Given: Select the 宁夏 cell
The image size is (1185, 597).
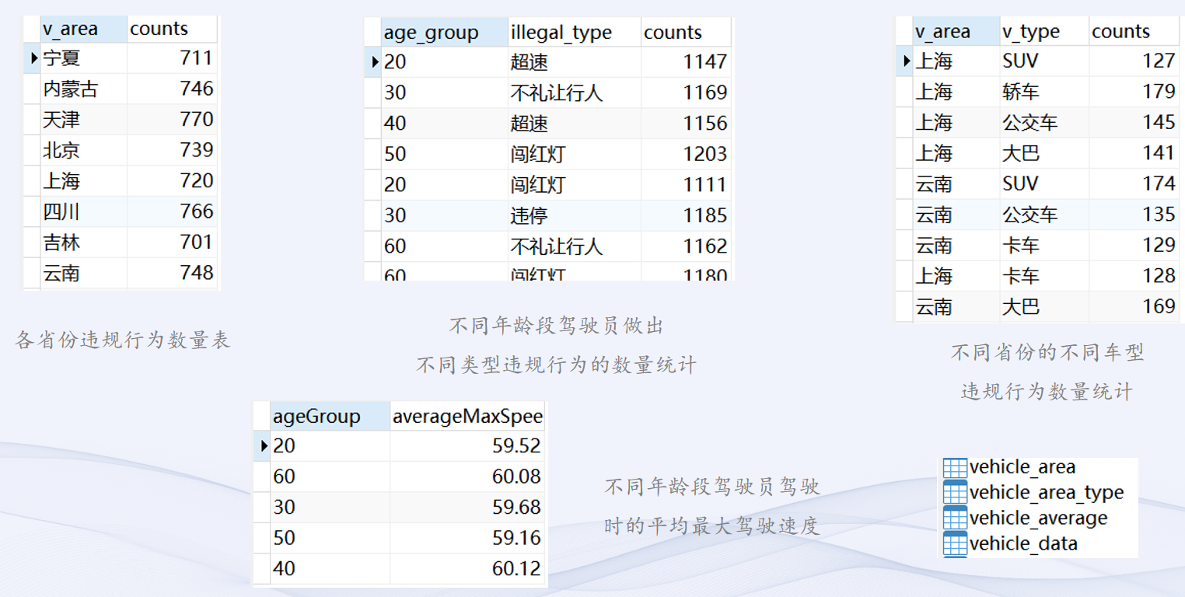Looking at the screenshot, I should [x=83, y=58].
